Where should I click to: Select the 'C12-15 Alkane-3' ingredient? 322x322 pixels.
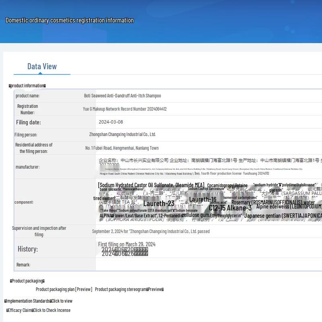pyautogui.click(x=230, y=208)
